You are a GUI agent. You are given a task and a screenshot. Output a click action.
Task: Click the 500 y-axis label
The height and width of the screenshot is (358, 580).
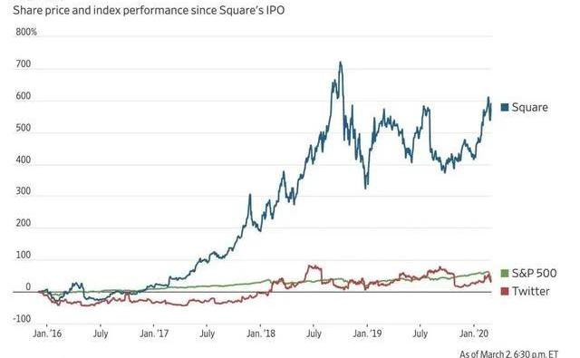click(x=24, y=128)
